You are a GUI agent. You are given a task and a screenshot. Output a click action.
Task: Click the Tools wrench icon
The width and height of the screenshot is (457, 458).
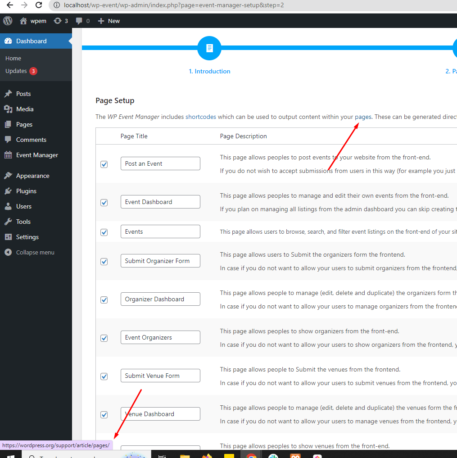(8, 222)
